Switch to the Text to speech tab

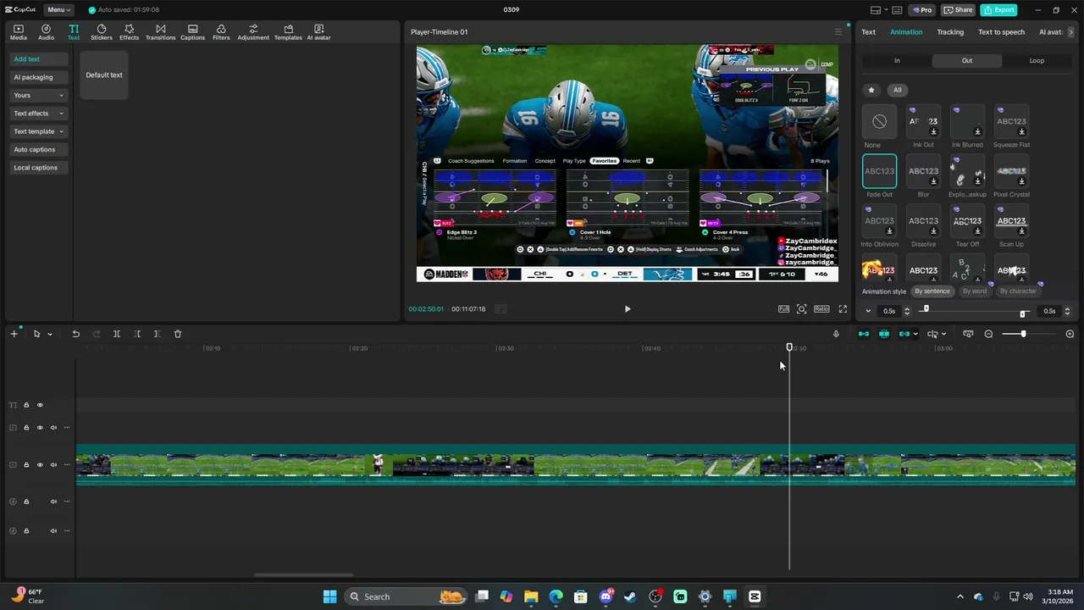[x=1001, y=32]
